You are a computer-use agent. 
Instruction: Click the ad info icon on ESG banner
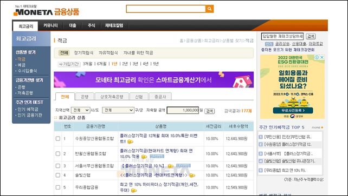click(x=317, y=57)
